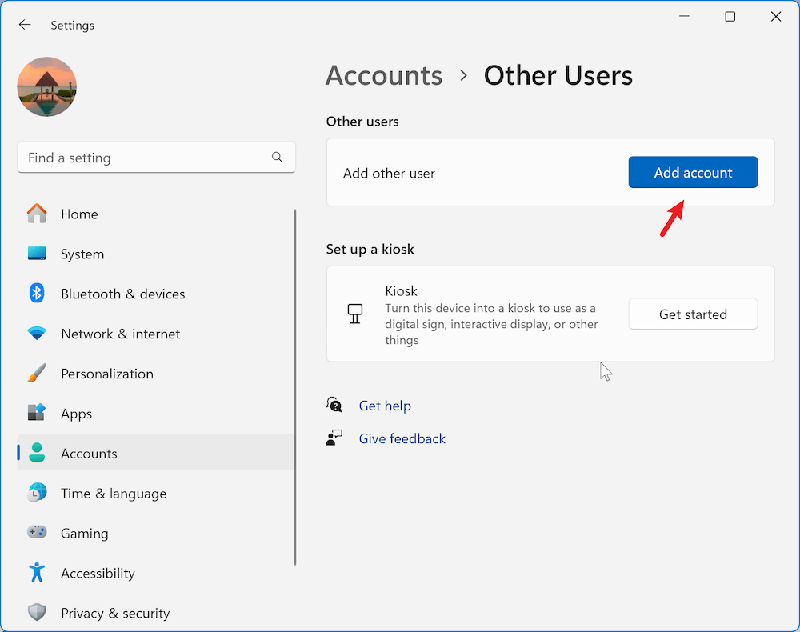The width and height of the screenshot is (800, 632).
Task: Select the Accessibility person icon
Action: click(37, 573)
